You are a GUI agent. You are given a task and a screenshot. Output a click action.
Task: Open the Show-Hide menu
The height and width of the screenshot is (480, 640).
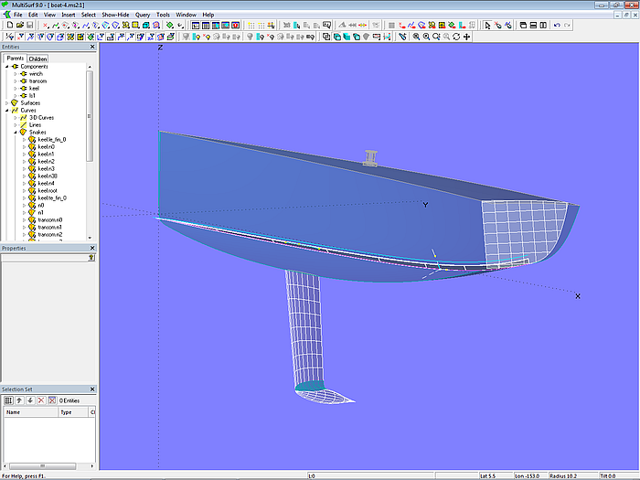[115, 15]
